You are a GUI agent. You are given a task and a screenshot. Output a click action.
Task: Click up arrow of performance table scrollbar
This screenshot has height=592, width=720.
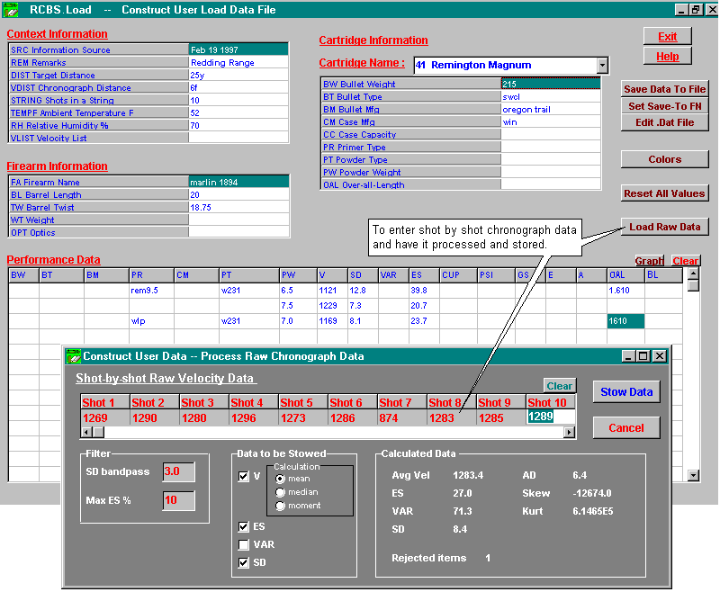point(693,274)
